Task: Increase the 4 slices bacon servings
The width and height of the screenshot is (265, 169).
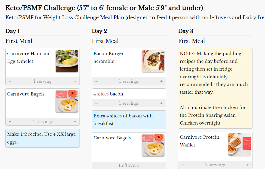Action: pos(161,103)
